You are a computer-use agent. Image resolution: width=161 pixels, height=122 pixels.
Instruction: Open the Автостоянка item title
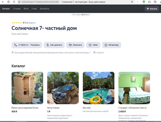pyautogui.click(x=53, y=108)
